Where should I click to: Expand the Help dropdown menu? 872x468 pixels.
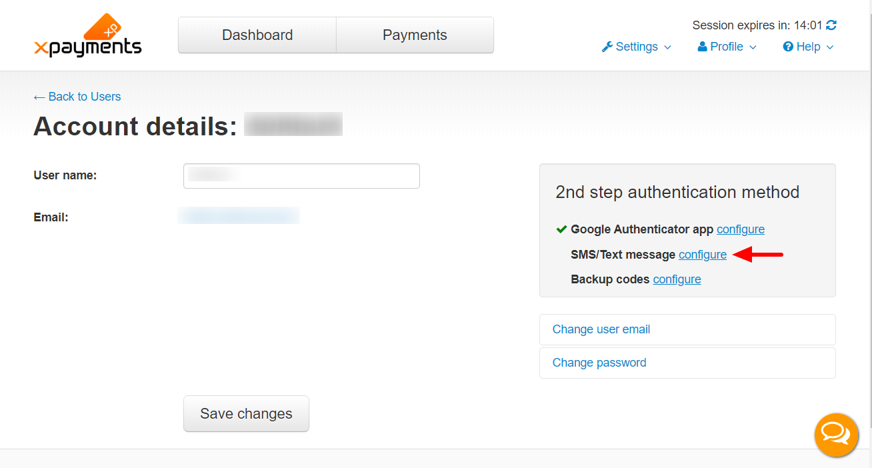click(x=809, y=47)
